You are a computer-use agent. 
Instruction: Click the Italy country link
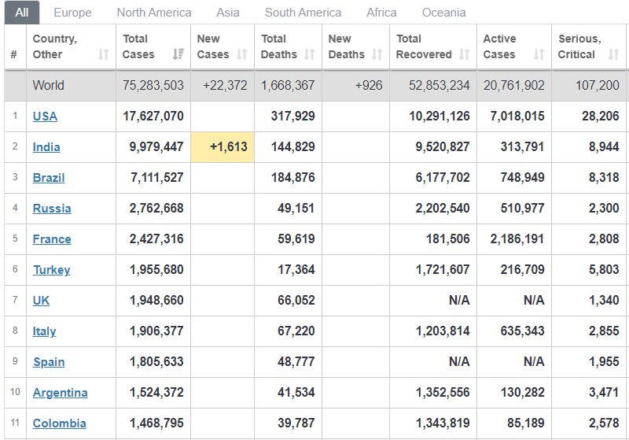click(x=44, y=331)
